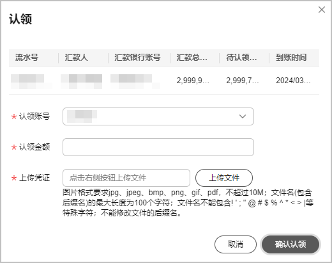Image resolution: width=332 pixels, height=263 pixels.
Task: Click the blurred bank account value cell
Action: click(x=135, y=81)
